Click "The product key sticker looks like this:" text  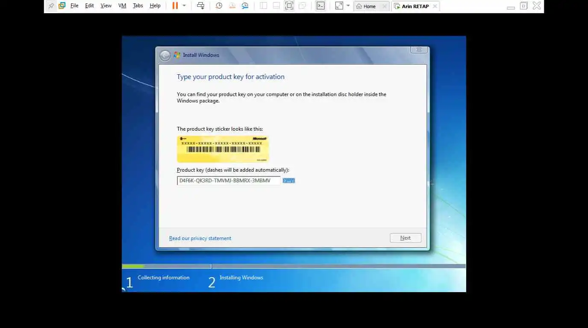(220, 129)
